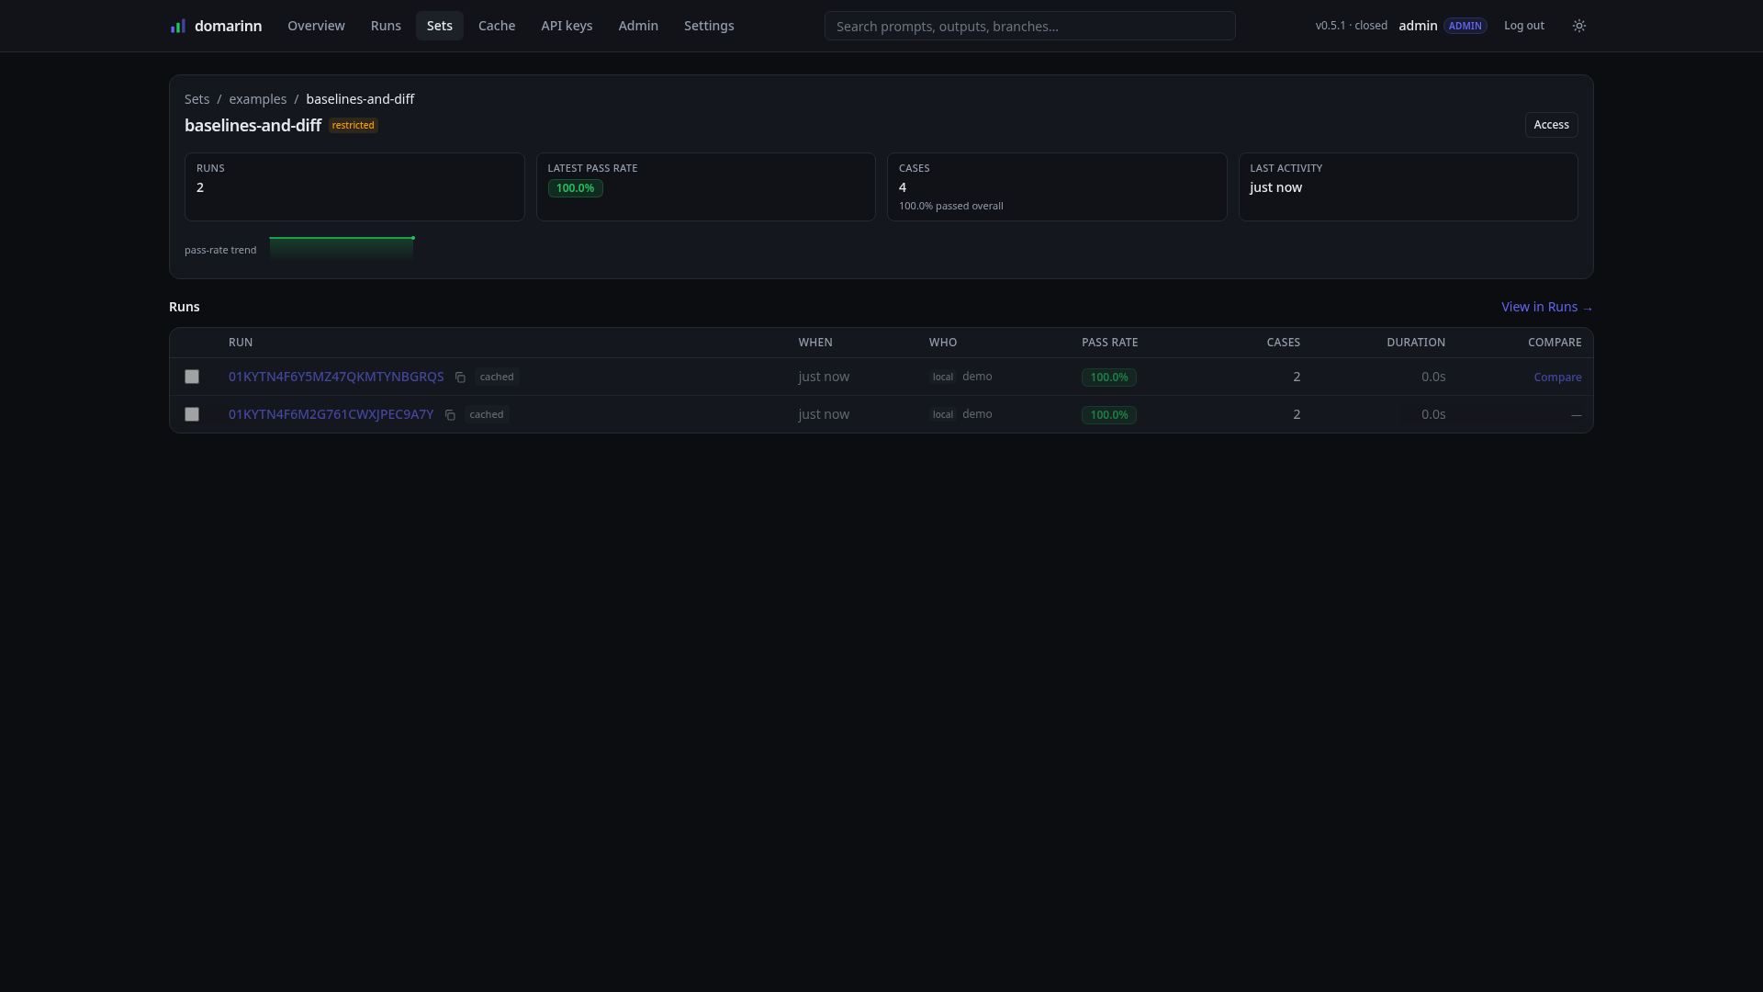Click the baselines-and-diff page heading
Viewport: 1763px width, 992px height.
click(x=253, y=125)
